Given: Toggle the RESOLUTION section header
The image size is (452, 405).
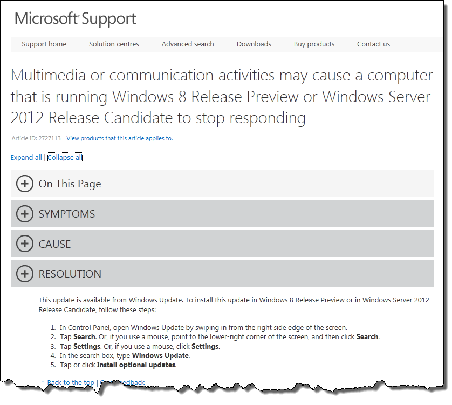Looking at the screenshot, I should coord(222,273).
